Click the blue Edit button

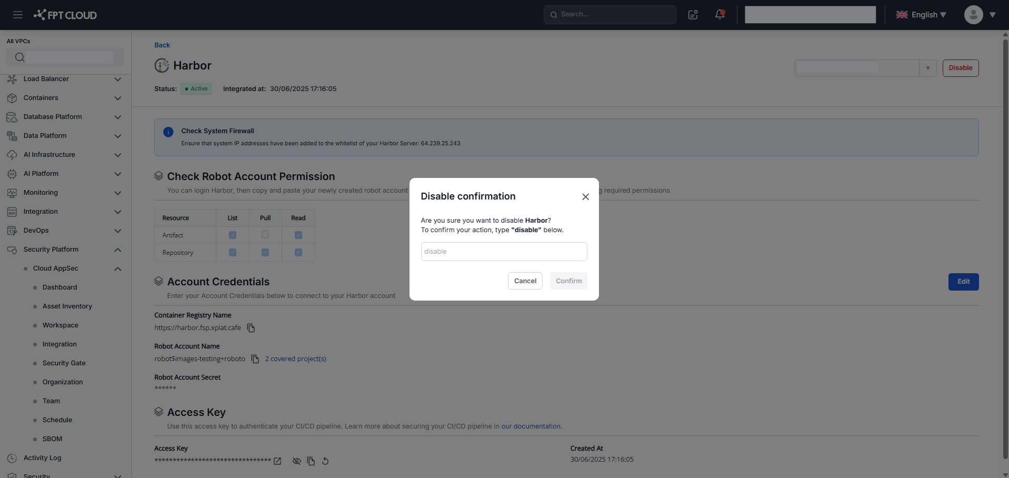(964, 282)
